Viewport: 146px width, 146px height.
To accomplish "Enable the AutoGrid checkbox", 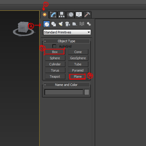I will click(54, 46).
